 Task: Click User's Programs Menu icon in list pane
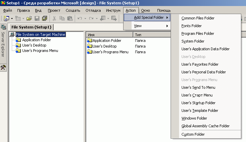(x=90, y=52)
